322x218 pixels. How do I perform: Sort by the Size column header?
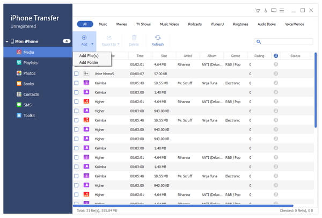[x=164, y=56]
